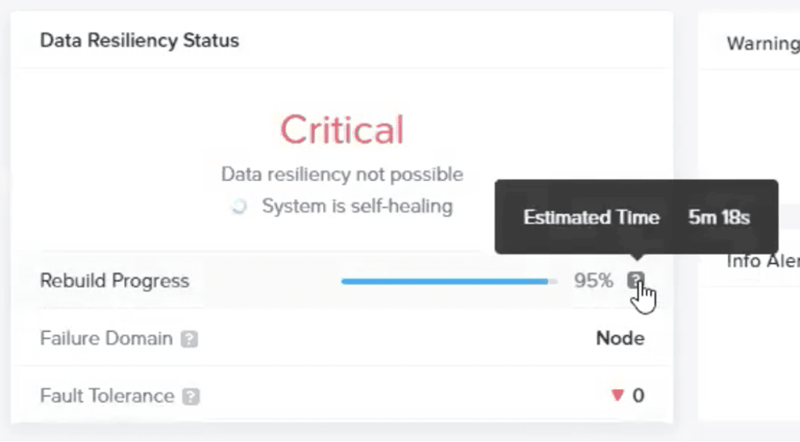The image size is (800, 442).
Task: Click the Node failure domain value
Action: 620,338
